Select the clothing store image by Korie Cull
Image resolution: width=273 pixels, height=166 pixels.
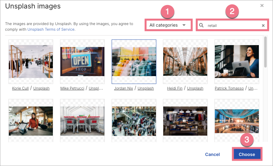click(x=31, y=61)
